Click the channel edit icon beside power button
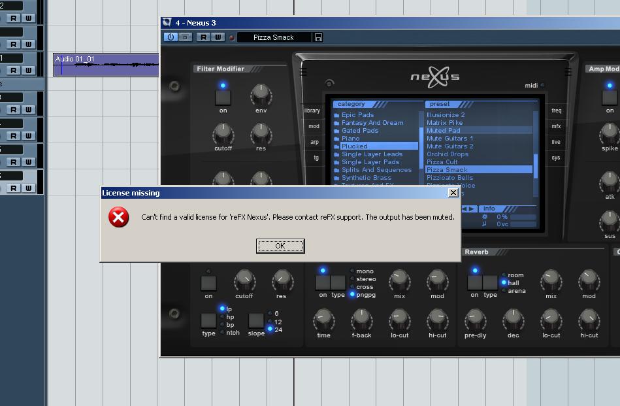Screen dimensions: 620x406 pos(185,37)
